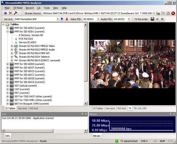This screenshot has width=177, height=144.
Task: Start TS recording with the round record button
Action: point(157,19)
